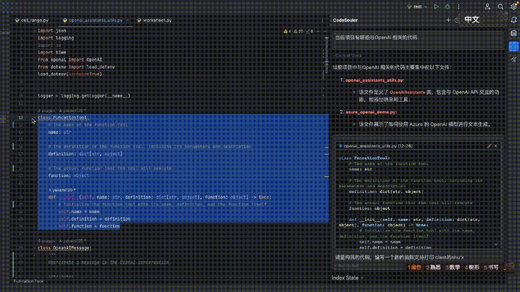This screenshot has height=292, width=520.
Task: Open the Database tool window on the right
Action: point(514,33)
